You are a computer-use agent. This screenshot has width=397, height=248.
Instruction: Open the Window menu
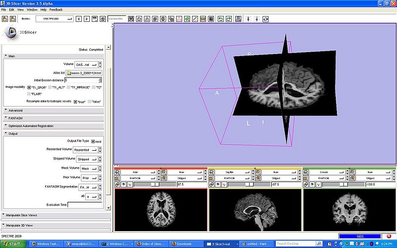click(x=32, y=9)
